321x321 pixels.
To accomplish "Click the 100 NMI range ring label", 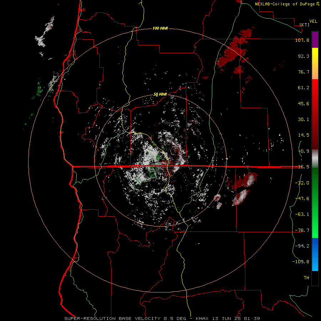I will pos(160,28).
